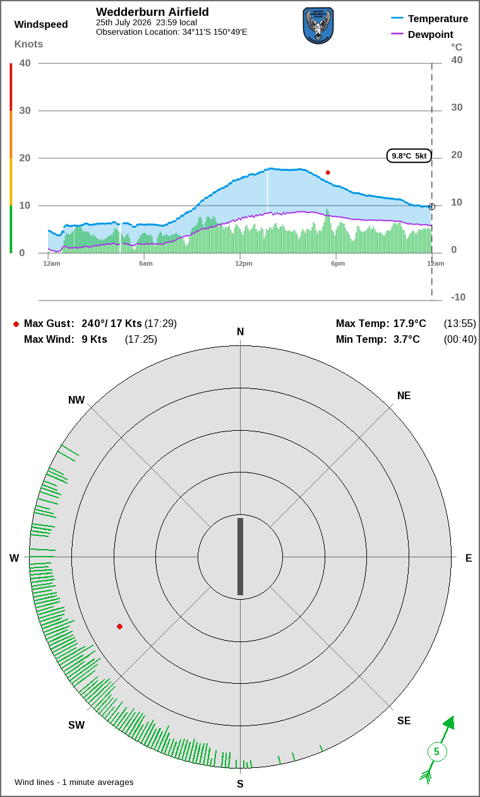This screenshot has width=480, height=797.
Task: Click the Knots unit label
Action: coord(28,44)
